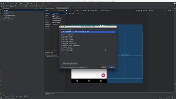Click the default margins 8dp field
The height and width of the screenshot is (99, 176).
[73, 13]
